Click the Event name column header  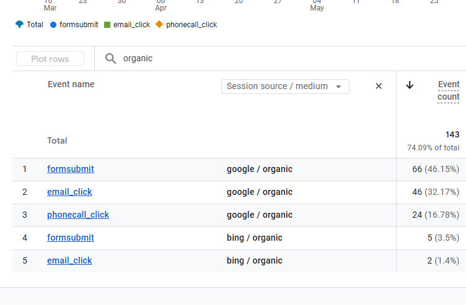point(71,84)
